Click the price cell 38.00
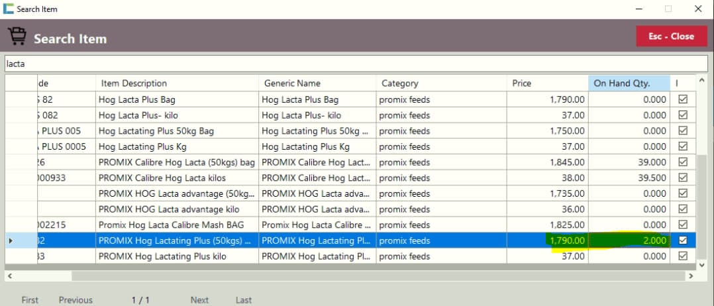 [547, 178]
